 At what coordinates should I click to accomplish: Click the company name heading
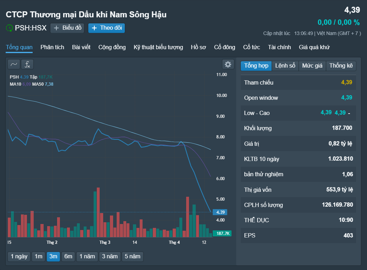86,15
